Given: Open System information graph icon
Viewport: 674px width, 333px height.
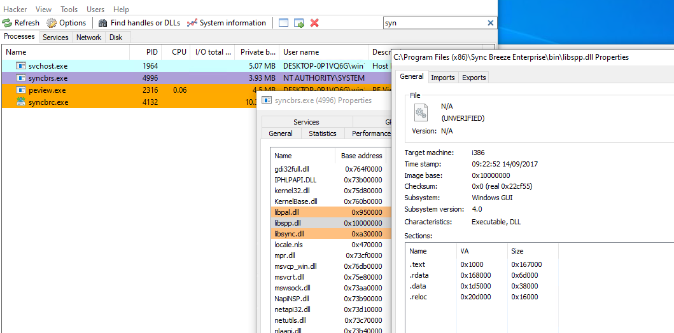Looking at the screenshot, I should (x=192, y=23).
